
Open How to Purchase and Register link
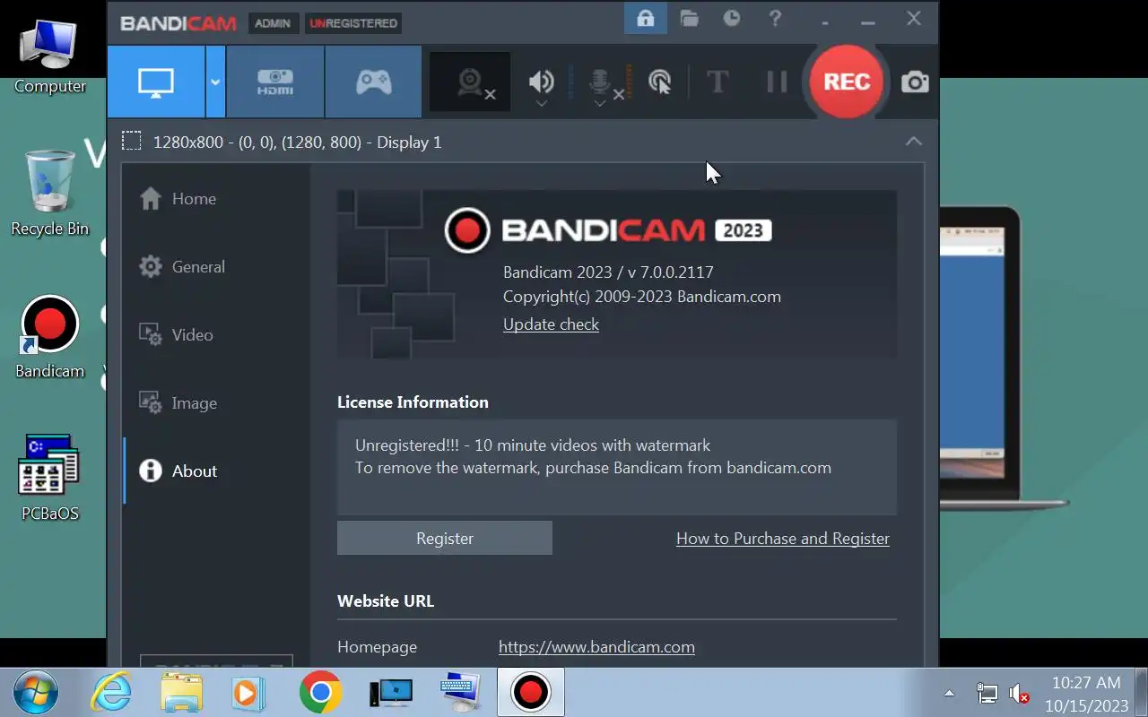point(783,539)
